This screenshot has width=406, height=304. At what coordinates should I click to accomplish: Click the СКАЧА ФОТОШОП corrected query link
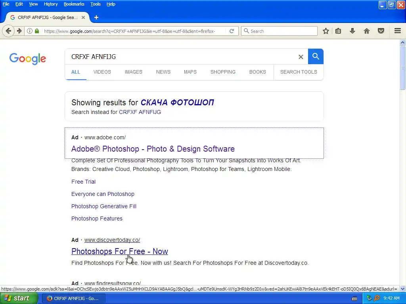[x=177, y=103]
